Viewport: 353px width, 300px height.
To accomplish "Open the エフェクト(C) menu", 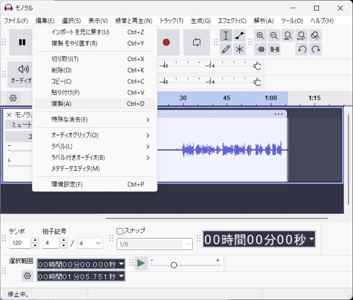I will tap(232, 21).
